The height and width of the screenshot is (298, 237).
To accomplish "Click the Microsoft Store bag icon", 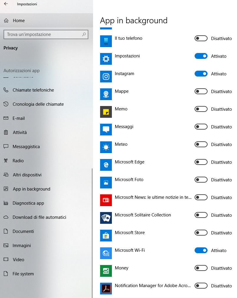I will coord(106,236).
